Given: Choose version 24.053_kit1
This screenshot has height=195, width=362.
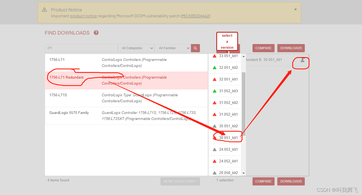Looking at the screenshot, I should tap(225, 150).
